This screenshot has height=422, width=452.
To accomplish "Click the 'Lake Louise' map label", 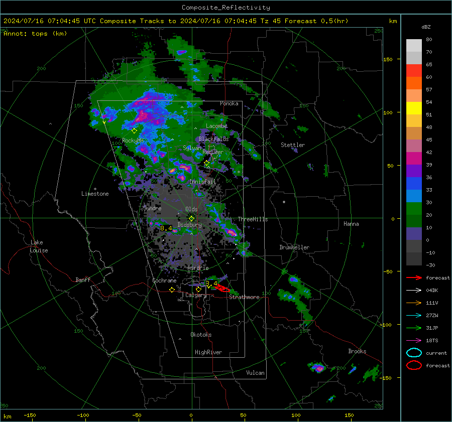I will coord(39,246).
